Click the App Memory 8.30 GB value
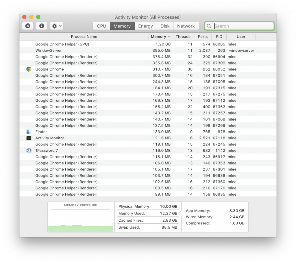This screenshot has width=296, height=263. tap(237, 210)
